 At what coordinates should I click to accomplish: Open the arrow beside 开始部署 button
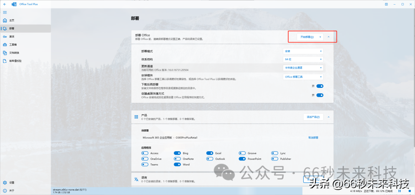[x=320, y=37]
